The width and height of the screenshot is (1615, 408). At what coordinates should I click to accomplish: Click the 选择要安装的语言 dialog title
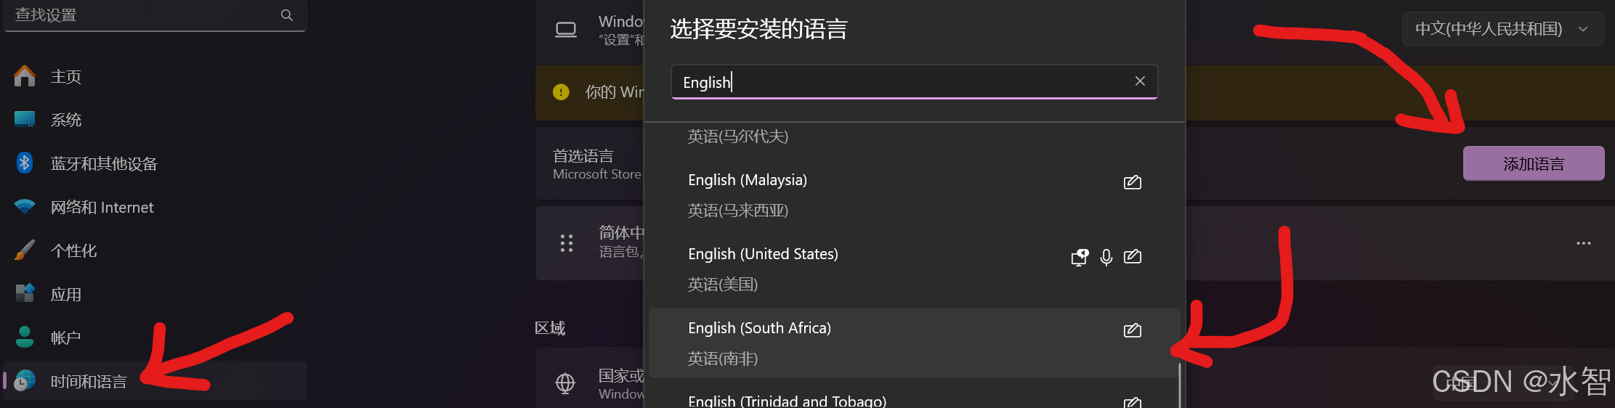(758, 29)
